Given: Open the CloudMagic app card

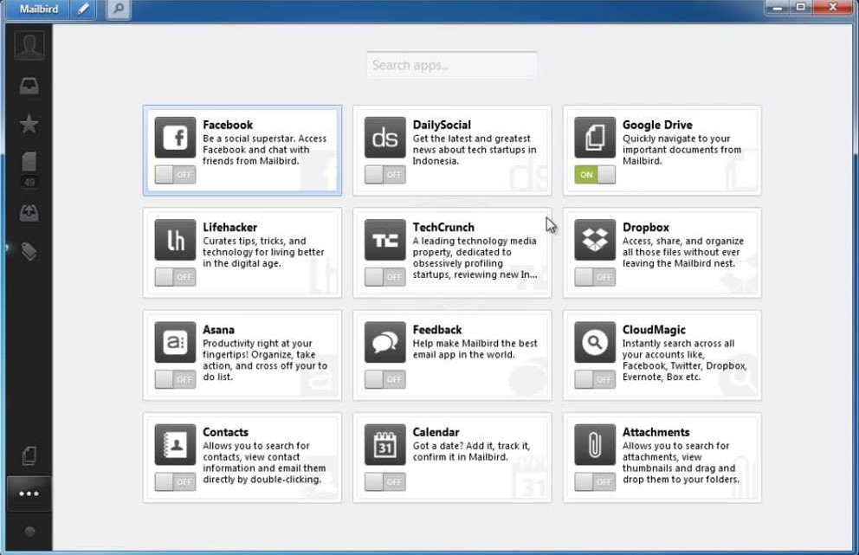Looking at the screenshot, I should (662, 355).
